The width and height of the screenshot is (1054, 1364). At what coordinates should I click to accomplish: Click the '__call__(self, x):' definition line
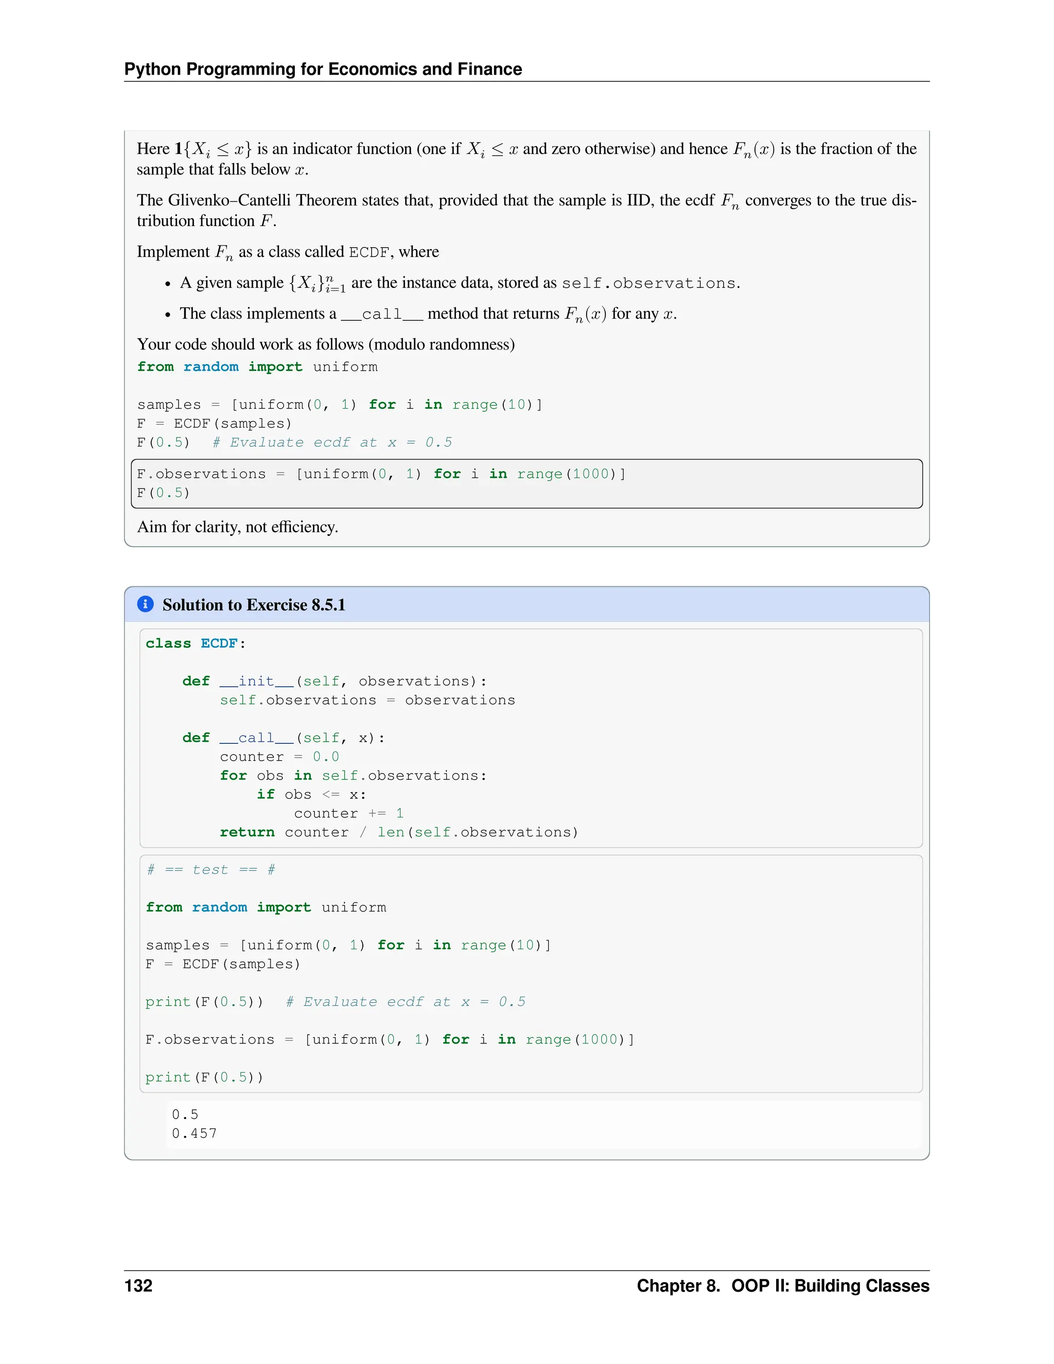[284, 738]
